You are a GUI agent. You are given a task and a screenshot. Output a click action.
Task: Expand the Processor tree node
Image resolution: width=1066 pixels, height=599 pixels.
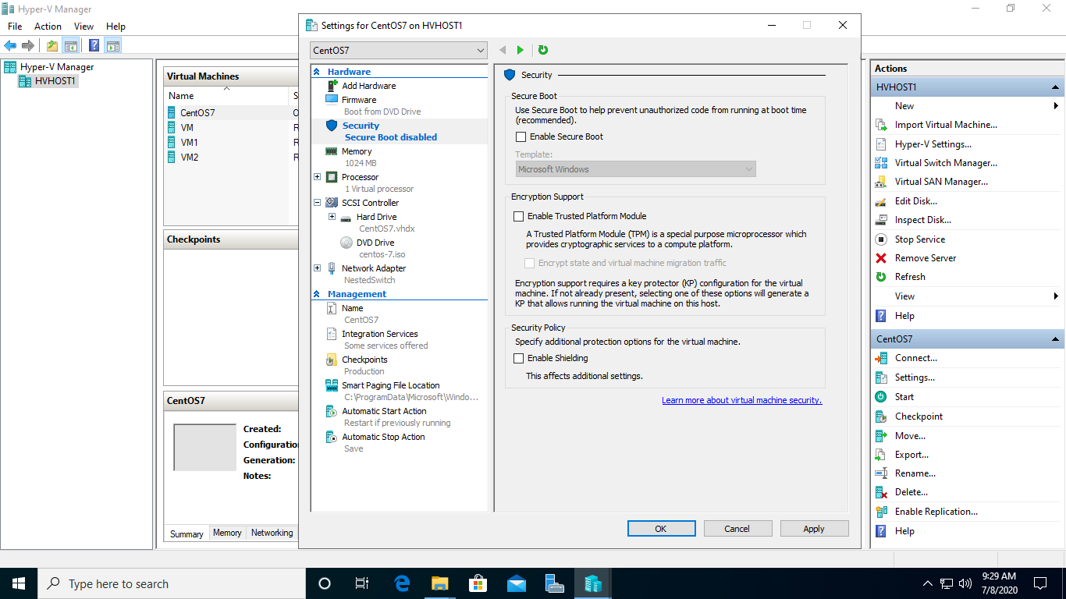tap(318, 177)
